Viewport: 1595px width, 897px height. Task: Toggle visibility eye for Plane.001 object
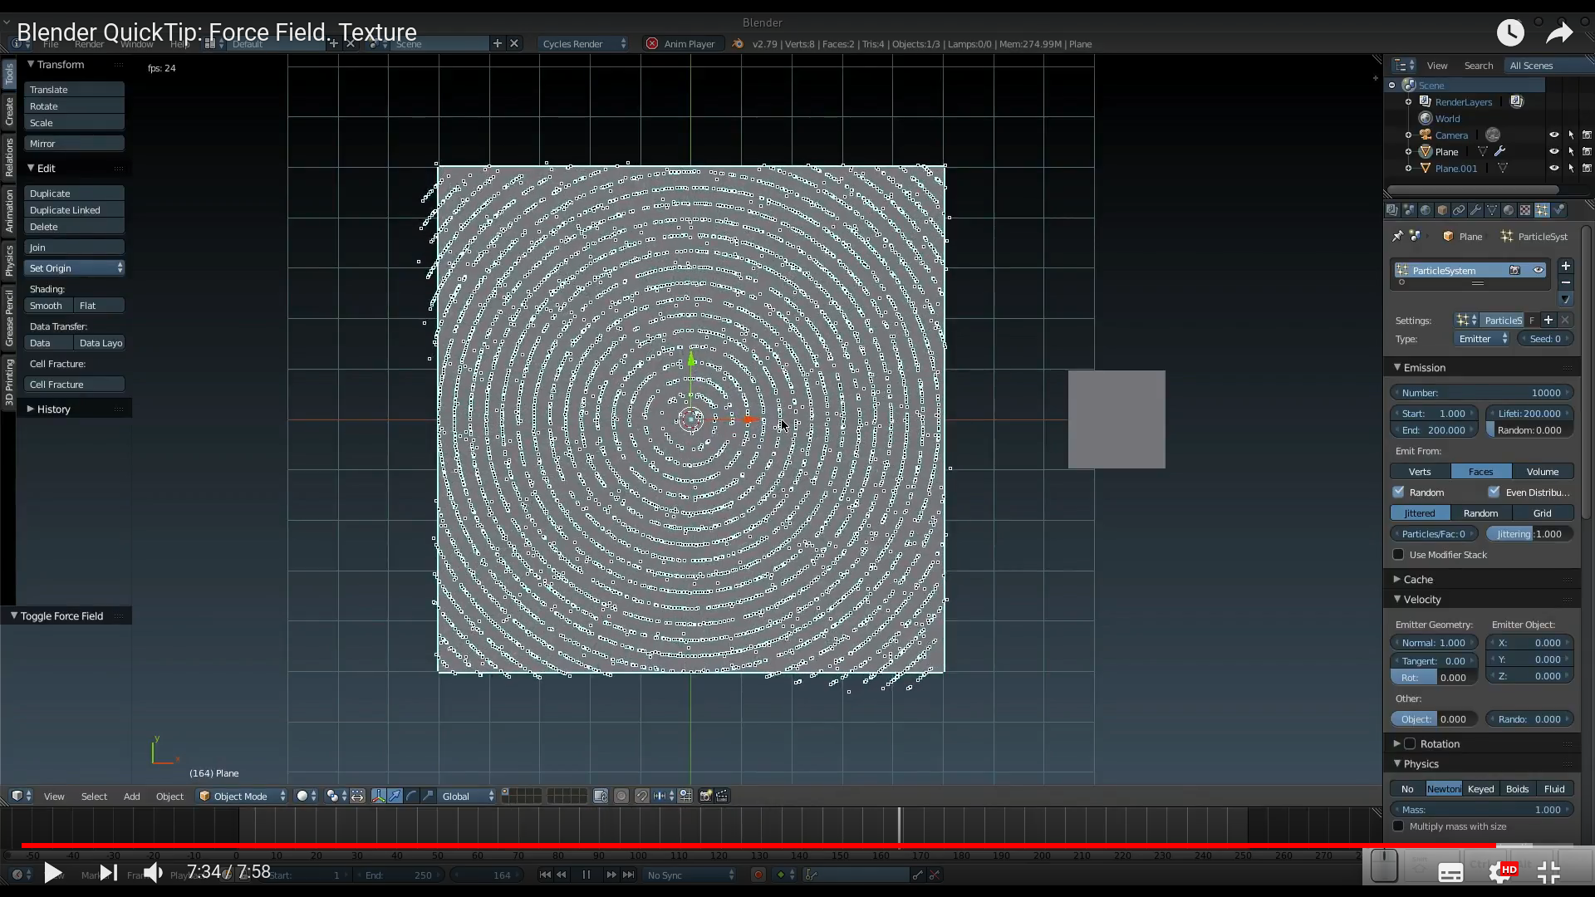[1553, 168]
